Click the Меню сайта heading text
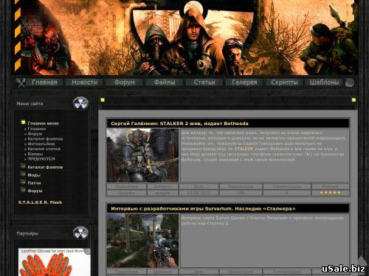Screen dimensions: 369x276 (x=30, y=104)
